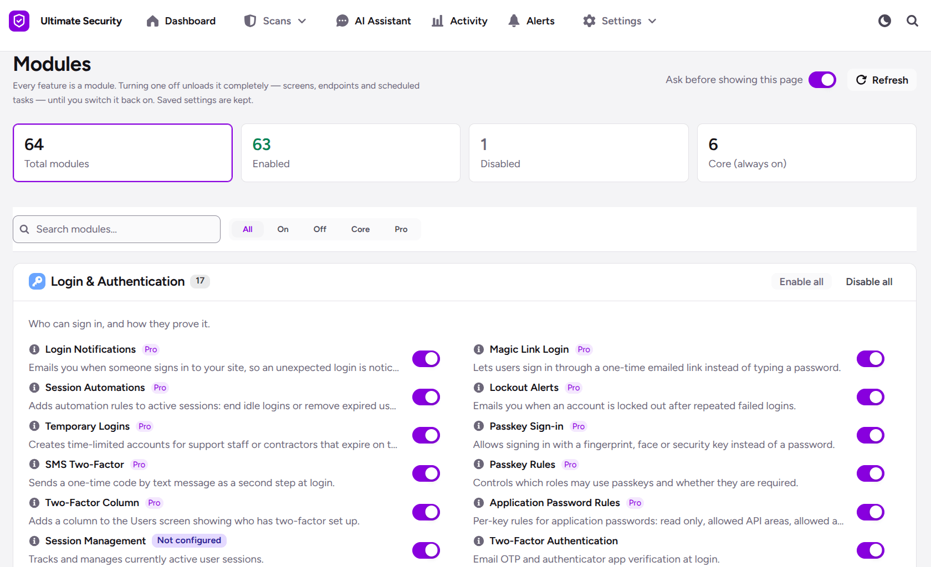Disable the Login Notifications module switch

pyautogui.click(x=426, y=359)
